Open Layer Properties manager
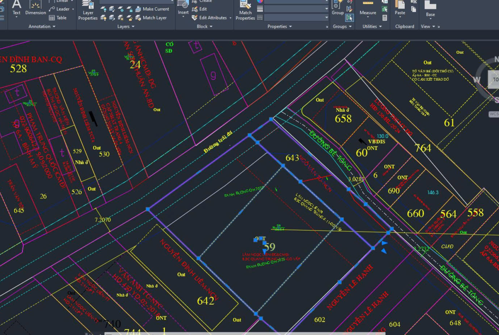The width and height of the screenshot is (499, 335). [88, 10]
